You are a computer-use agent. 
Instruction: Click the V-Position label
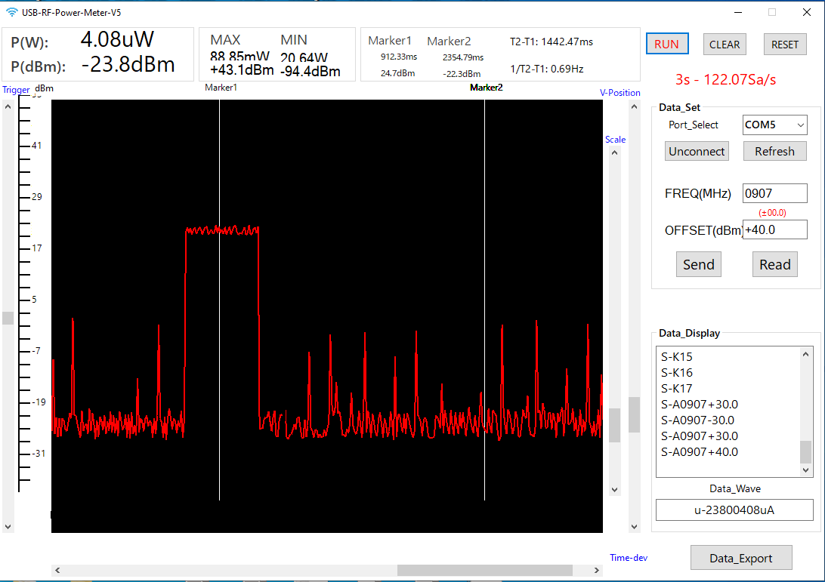(x=620, y=93)
